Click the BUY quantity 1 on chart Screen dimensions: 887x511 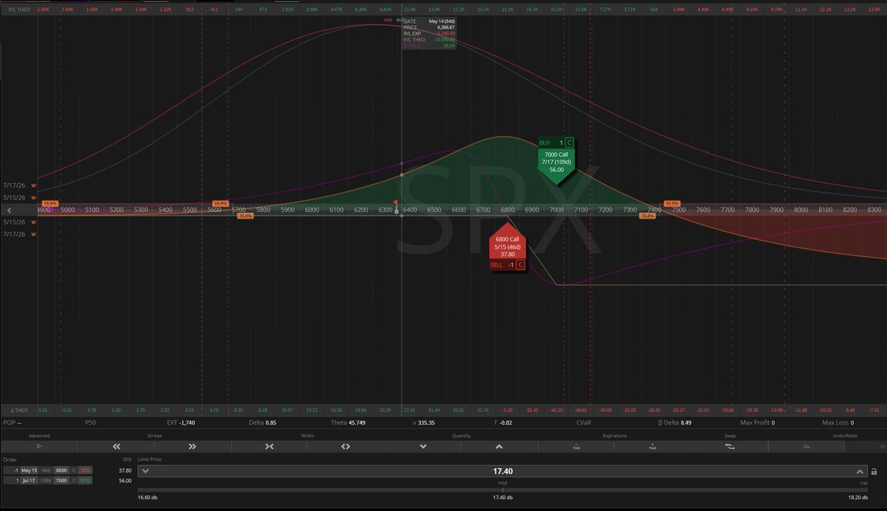(561, 143)
